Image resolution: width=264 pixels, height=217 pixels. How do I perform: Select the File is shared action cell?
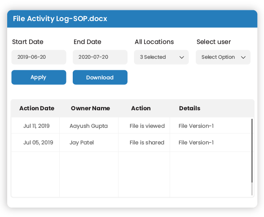click(x=144, y=143)
